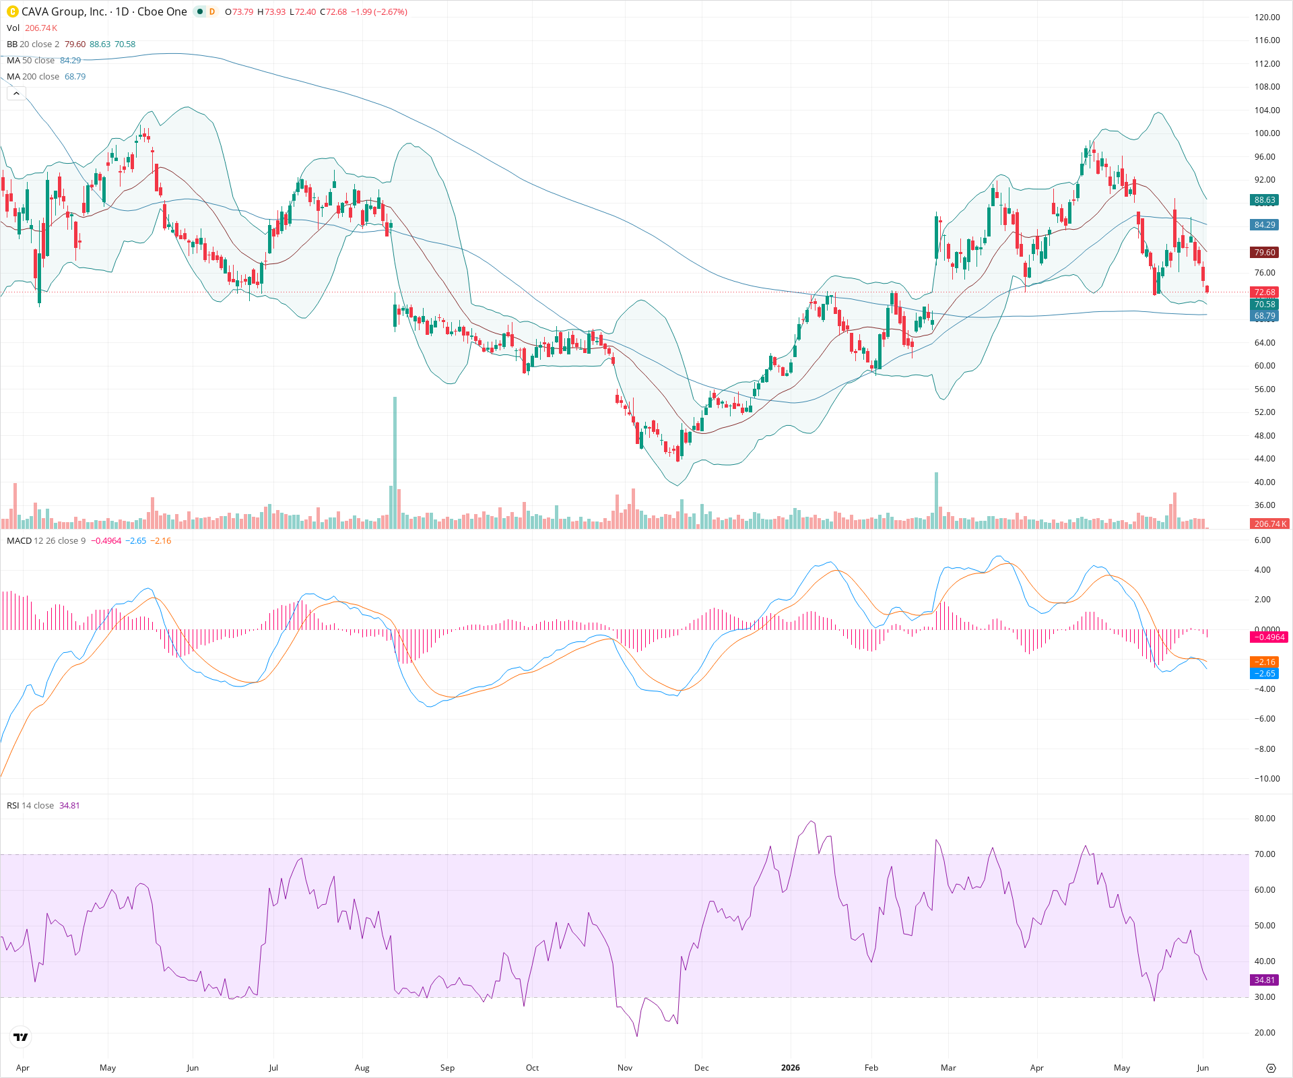Click the 2026 year label on time axis
1293x1078 pixels.
click(x=790, y=1067)
